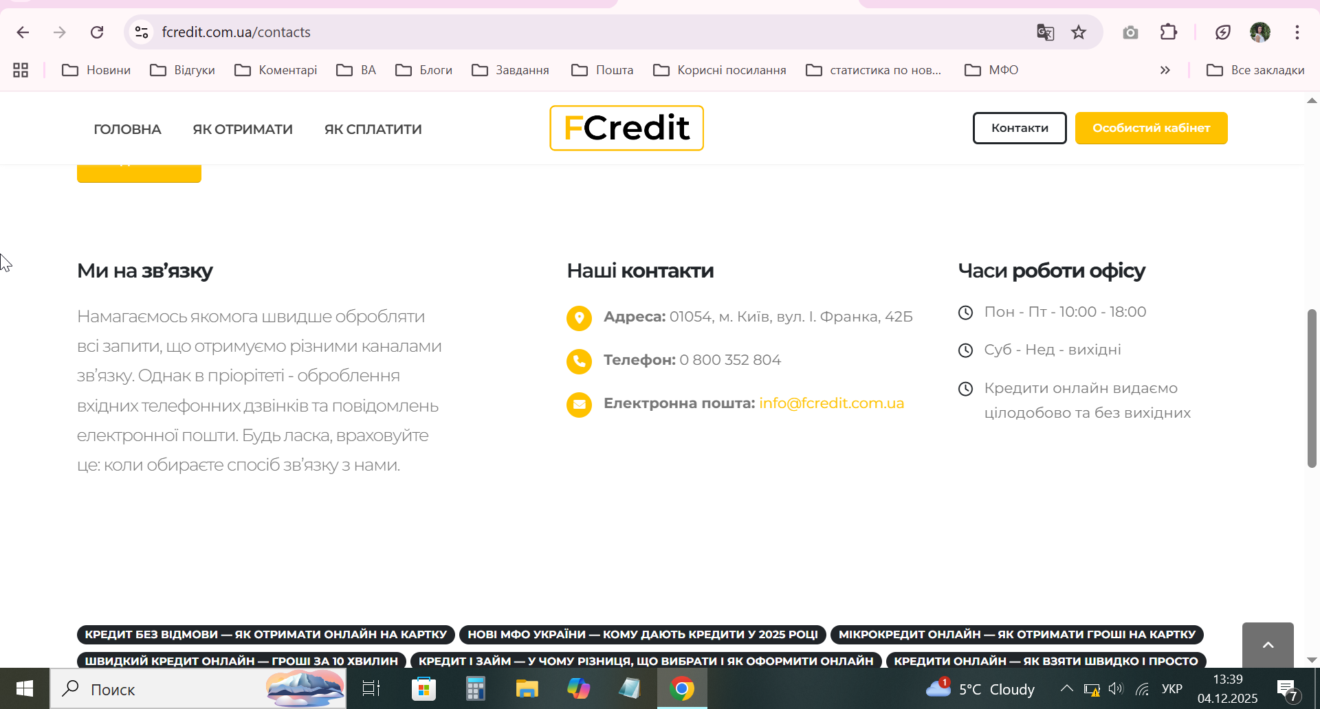Image resolution: width=1320 pixels, height=709 pixels.
Task: Click the clock icon beside Пон - Пт hours
Action: tap(966, 313)
